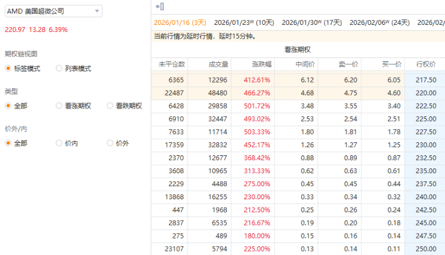445x255 pixels.
Task: Open the 2026/02/06 (24天) expiry tab
Action: click(379, 23)
